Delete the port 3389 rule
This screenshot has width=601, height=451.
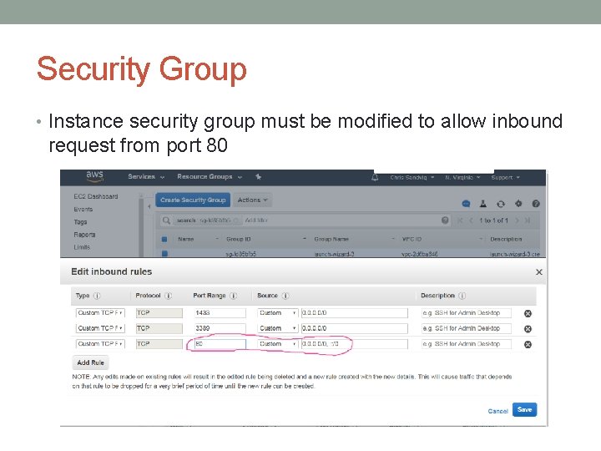pos(528,329)
